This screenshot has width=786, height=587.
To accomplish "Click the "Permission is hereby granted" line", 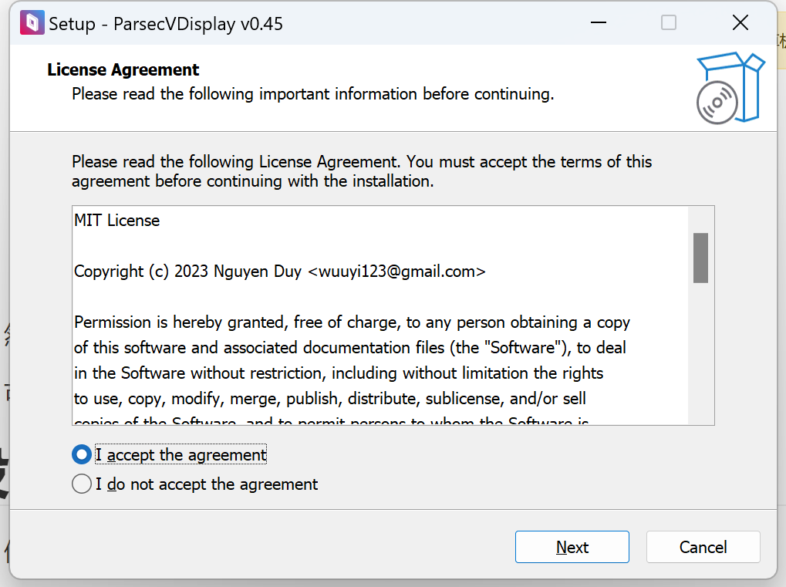I will click(352, 322).
